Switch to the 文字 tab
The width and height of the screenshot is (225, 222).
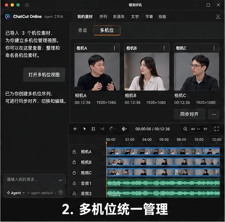click(x=135, y=17)
